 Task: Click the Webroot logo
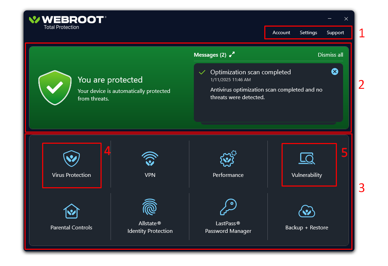(x=68, y=22)
